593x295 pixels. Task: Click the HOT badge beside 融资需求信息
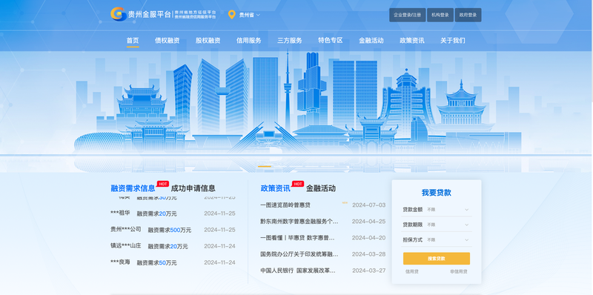point(163,184)
